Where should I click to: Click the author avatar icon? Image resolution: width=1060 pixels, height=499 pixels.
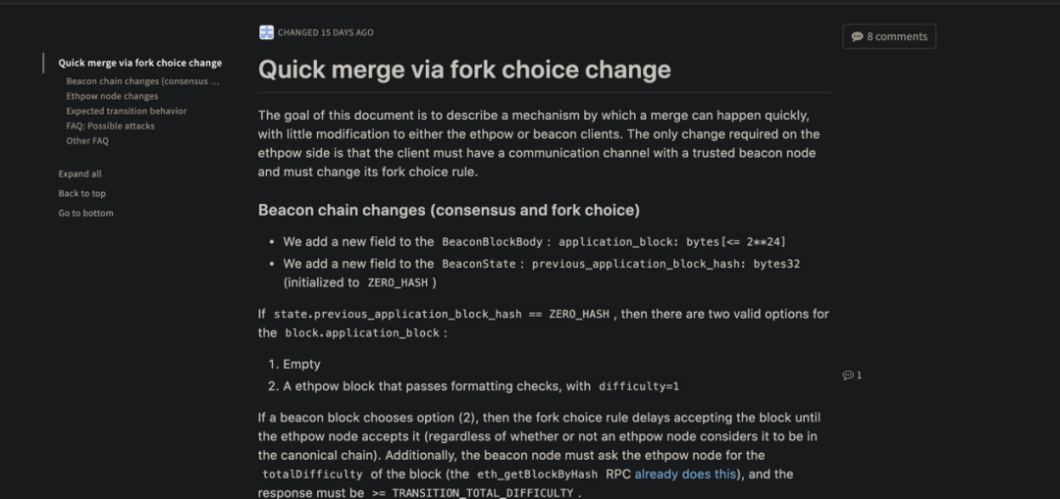click(x=266, y=32)
